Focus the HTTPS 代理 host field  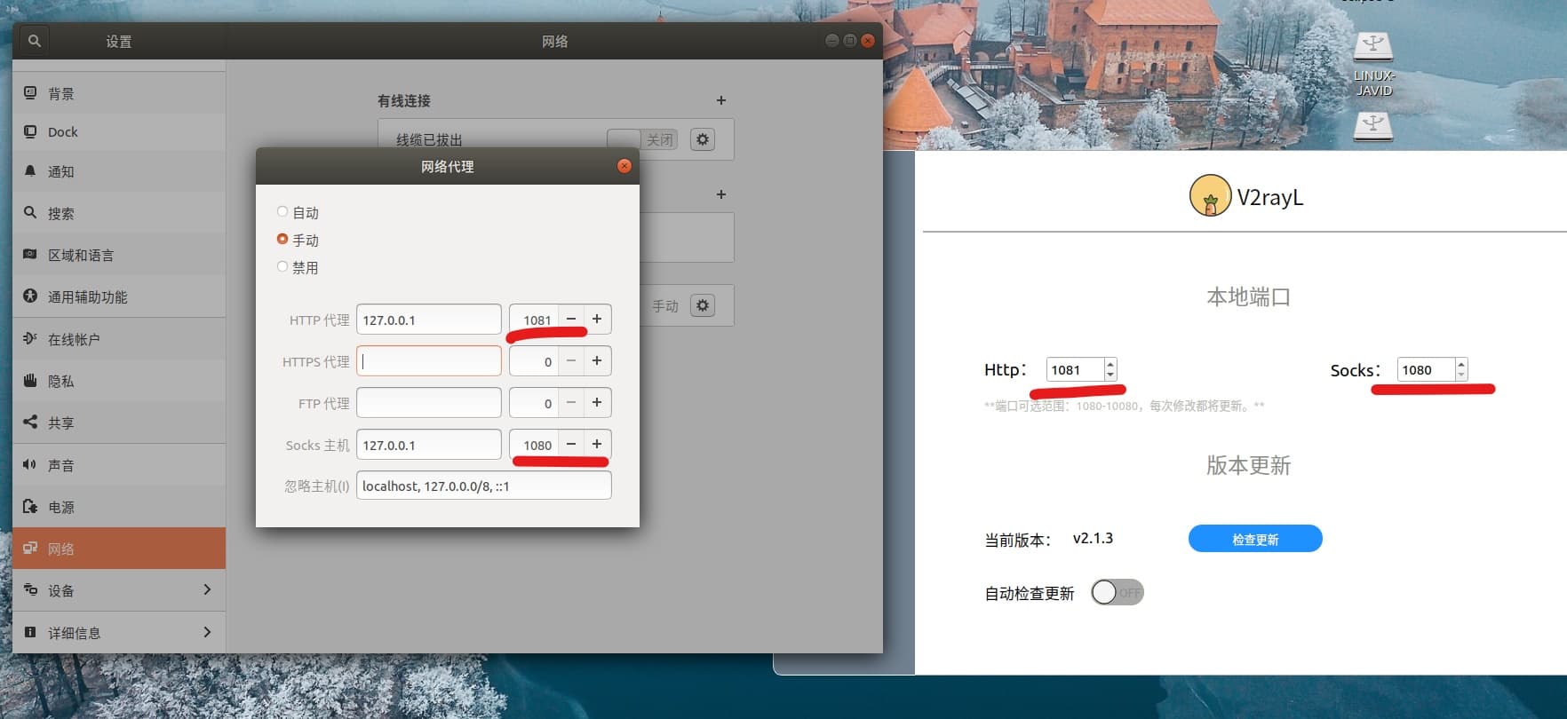pos(429,361)
